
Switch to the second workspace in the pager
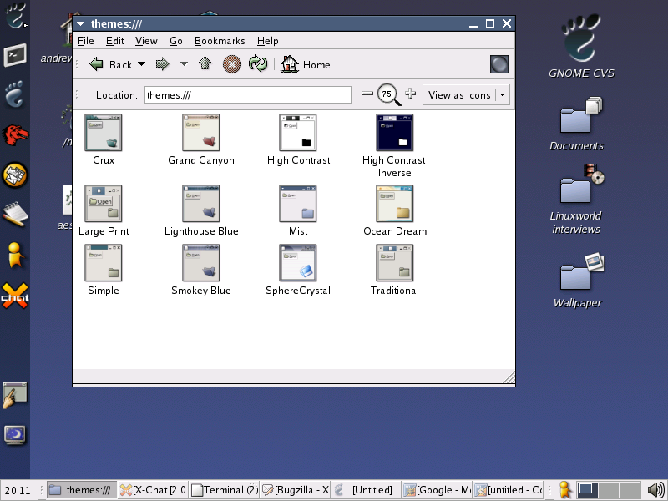pyautogui.click(x=609, y=490)
